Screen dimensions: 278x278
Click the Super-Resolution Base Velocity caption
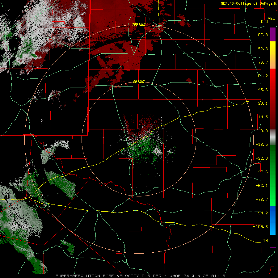[x=140, y=276]
